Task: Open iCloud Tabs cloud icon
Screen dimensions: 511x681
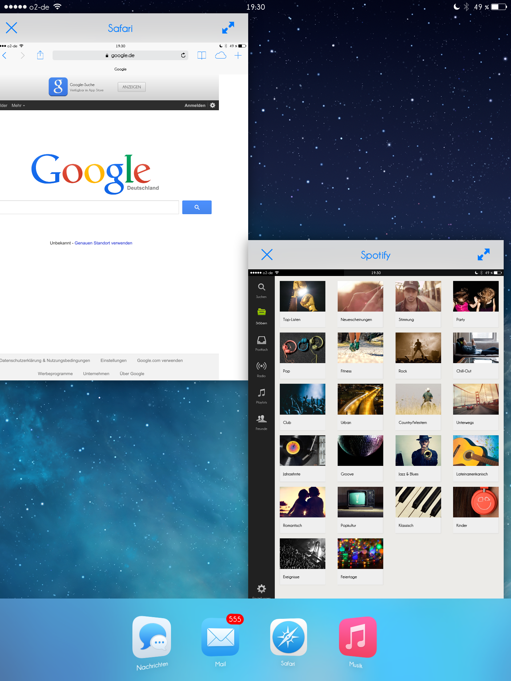Action: pyautogui.click(x=221, y=55)
